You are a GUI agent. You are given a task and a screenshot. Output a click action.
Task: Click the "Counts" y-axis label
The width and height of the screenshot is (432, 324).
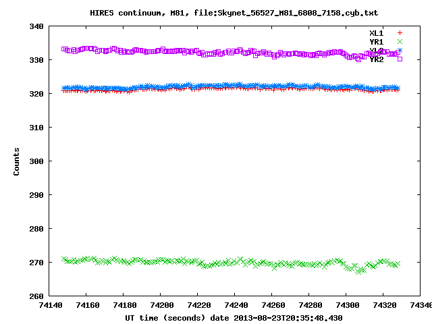(x=16, y=161)
